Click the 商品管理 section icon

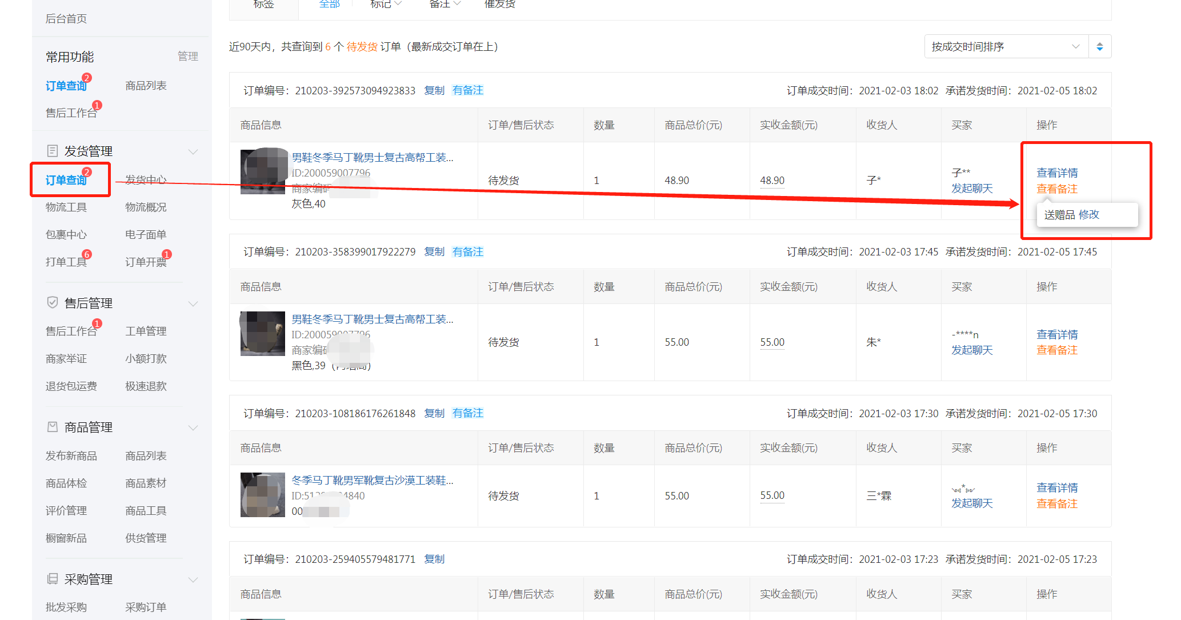[x=52, y=427]
